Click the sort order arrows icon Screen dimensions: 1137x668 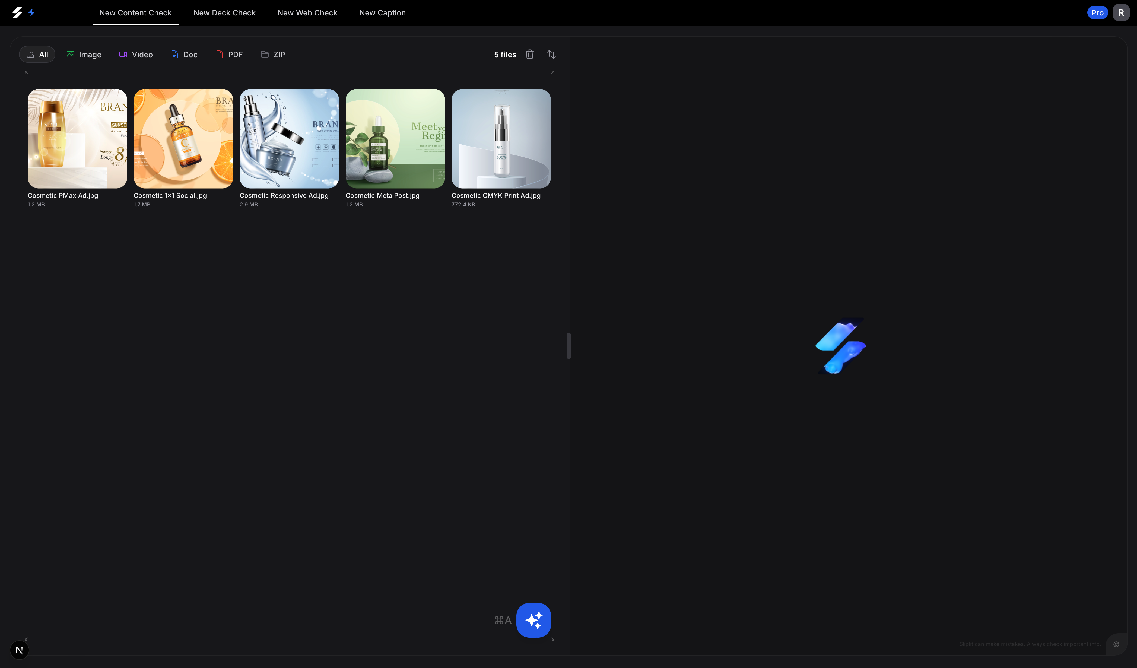(551, 55)
